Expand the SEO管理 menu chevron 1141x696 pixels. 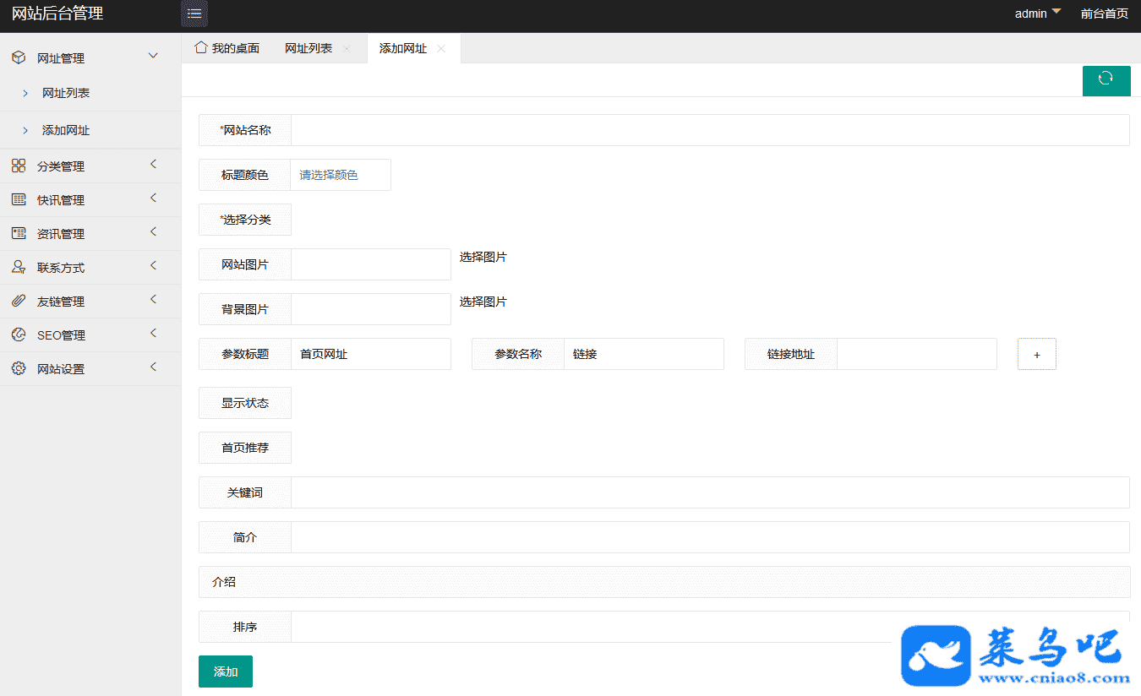click(x=153, y=334)
